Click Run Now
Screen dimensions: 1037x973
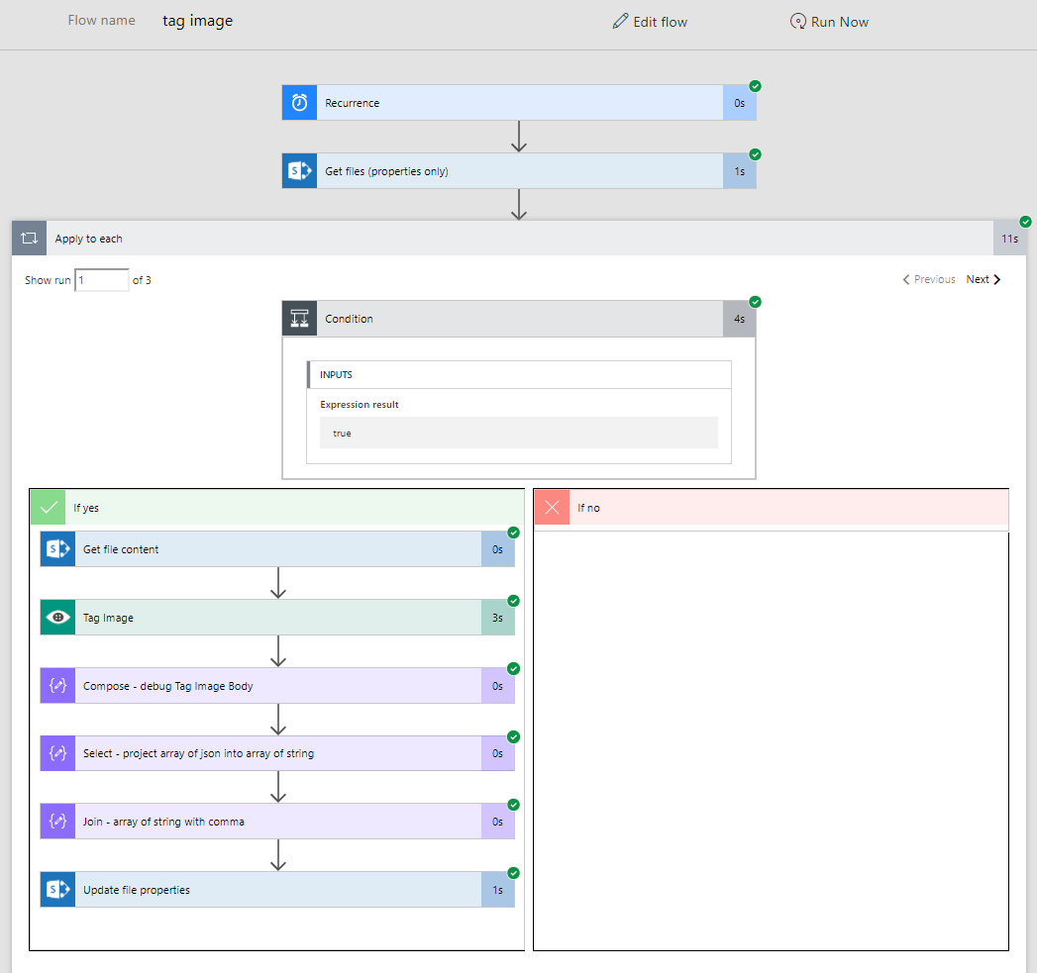pyautogui.click(x=829, y=22)
